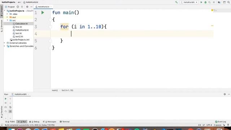The height and width of the screenshot is (130, 231).
Task: Expand Scratches and Consoles node
Action: (4, 46)
